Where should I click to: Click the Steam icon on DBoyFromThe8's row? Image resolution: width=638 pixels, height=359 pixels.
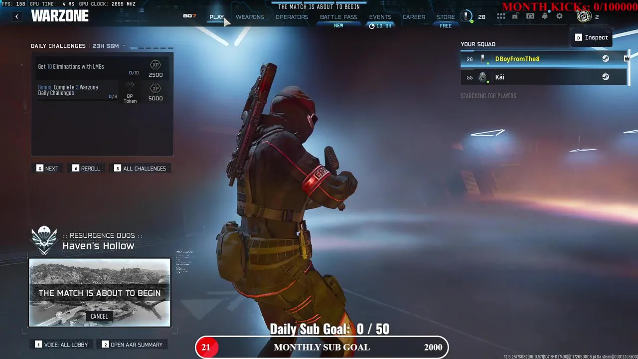coord(606,59)
